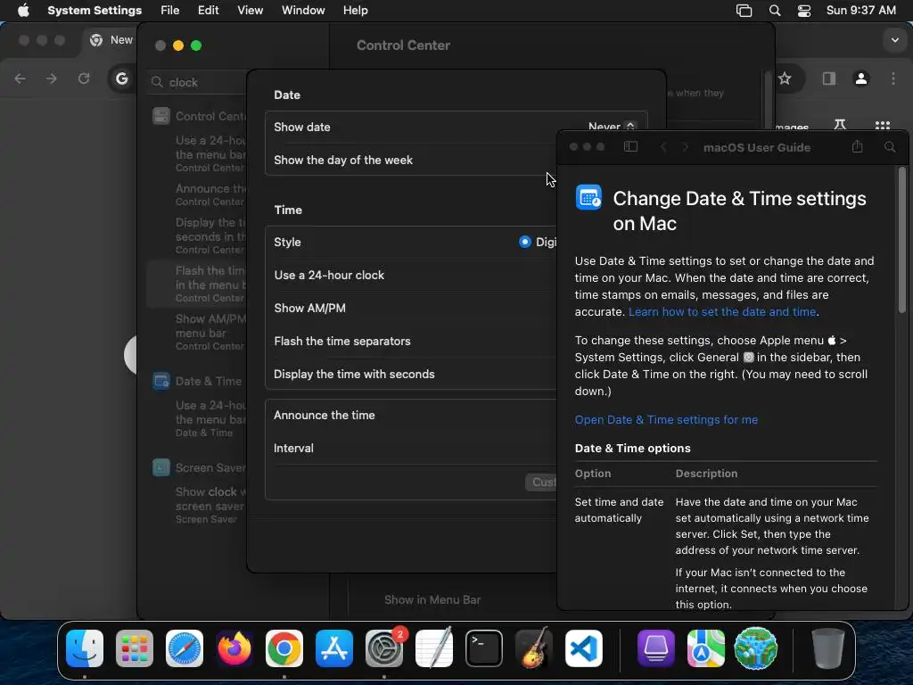Launch Visual Studio Code from the Dock
This screenshot has width=913, height=685.
point(584,648)
